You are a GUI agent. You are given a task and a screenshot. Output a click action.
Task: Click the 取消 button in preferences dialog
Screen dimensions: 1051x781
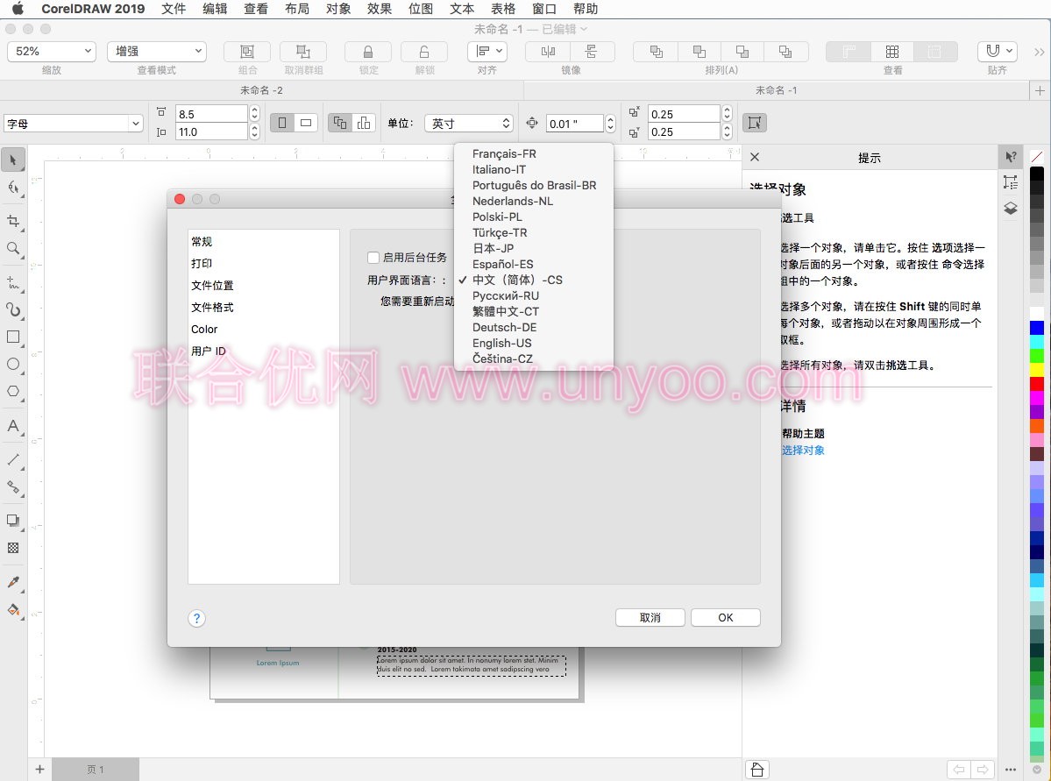click(650, 617)
